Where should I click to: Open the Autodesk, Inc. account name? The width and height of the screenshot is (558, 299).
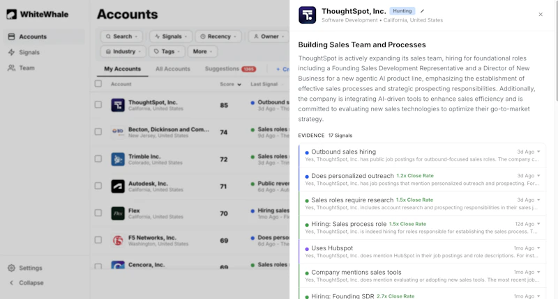(x=148, y=184)
